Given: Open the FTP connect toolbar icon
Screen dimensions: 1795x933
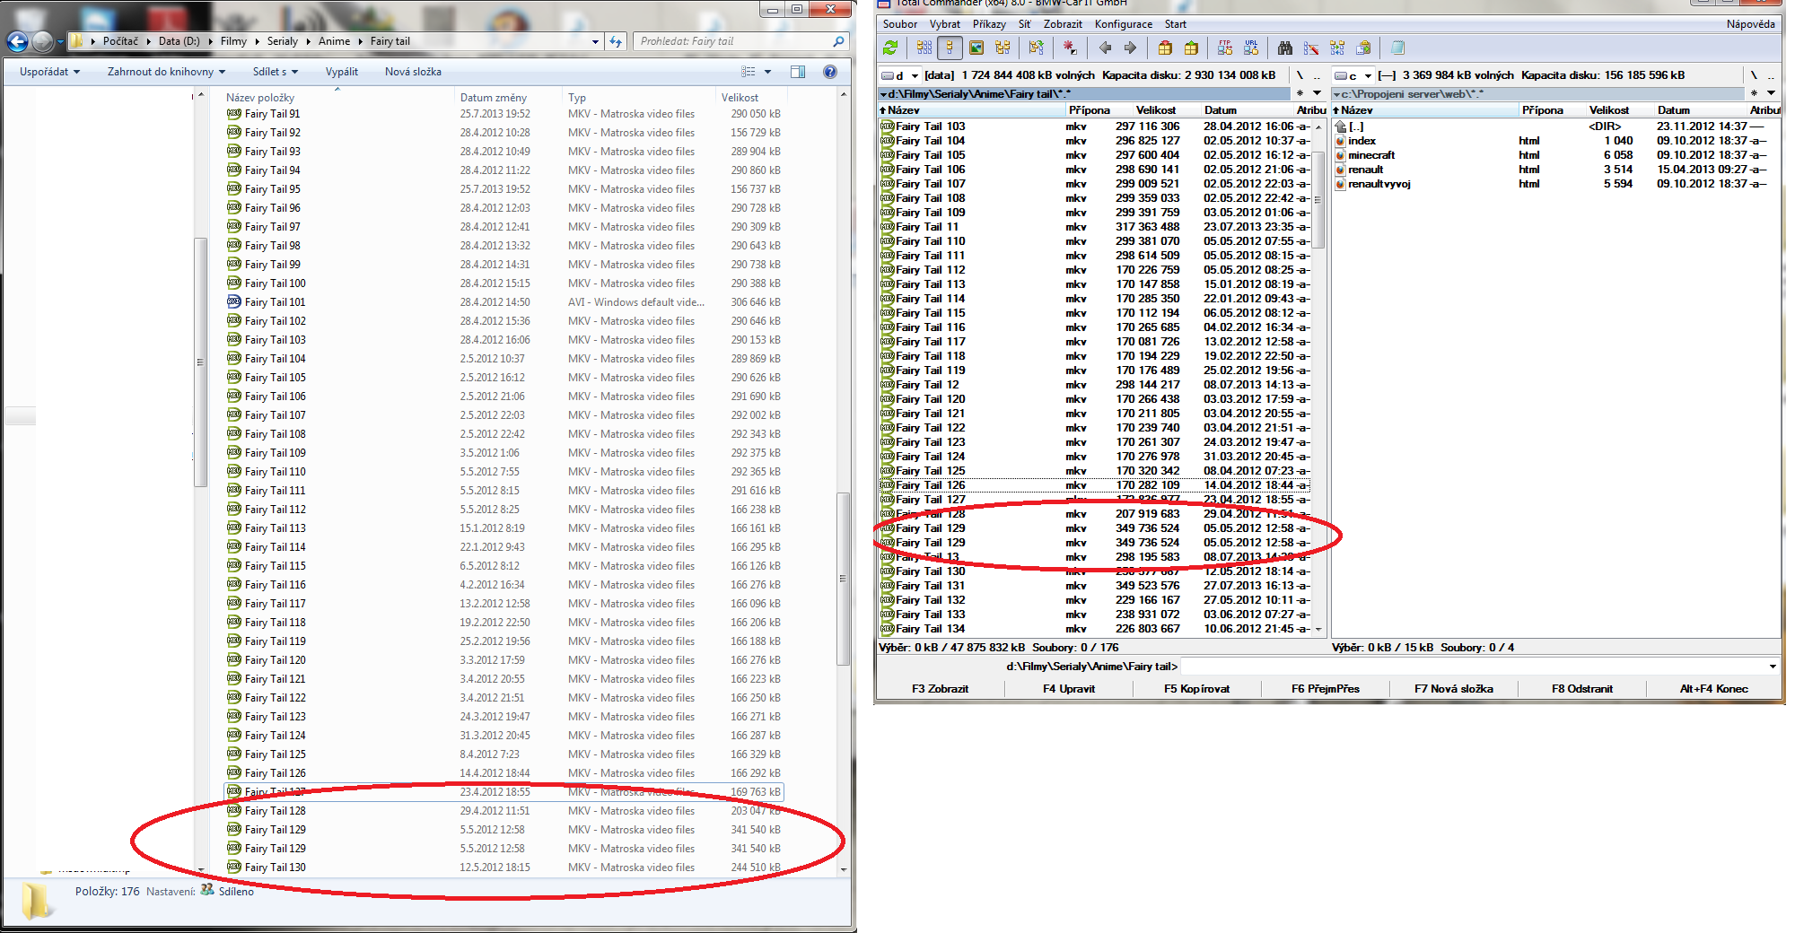Looking at the screenshot, I should pos(1225,48).
